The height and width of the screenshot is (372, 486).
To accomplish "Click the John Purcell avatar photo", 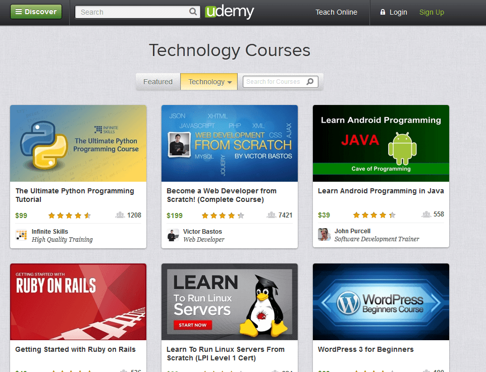I will pyautogui.click(x=324, y=234).
